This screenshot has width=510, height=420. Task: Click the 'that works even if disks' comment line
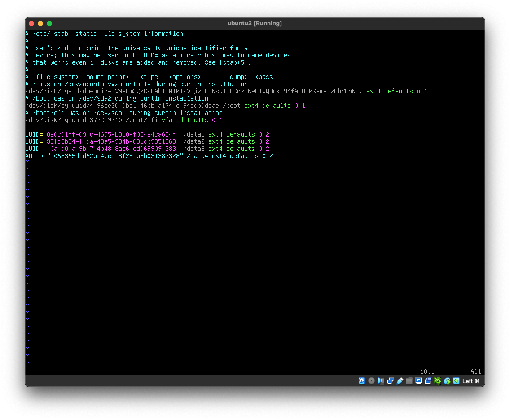(138, 62)
